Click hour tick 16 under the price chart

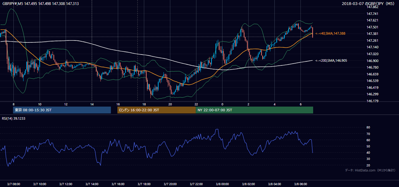[x=118, y=104]
